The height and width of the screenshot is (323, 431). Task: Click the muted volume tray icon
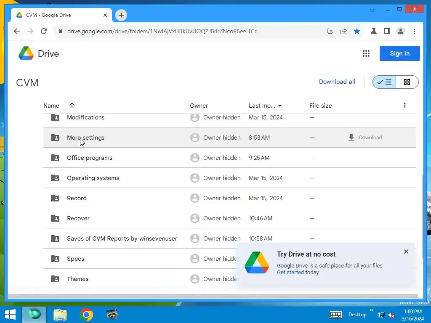(391, 315)
